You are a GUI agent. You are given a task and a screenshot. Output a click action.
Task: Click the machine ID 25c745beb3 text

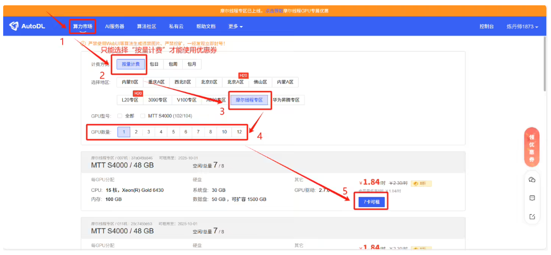point(142,223)
